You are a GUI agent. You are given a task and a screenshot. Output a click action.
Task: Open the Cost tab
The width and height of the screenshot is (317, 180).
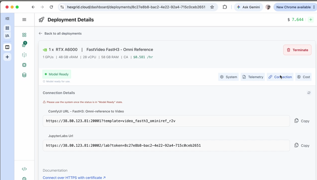[303, 77]
